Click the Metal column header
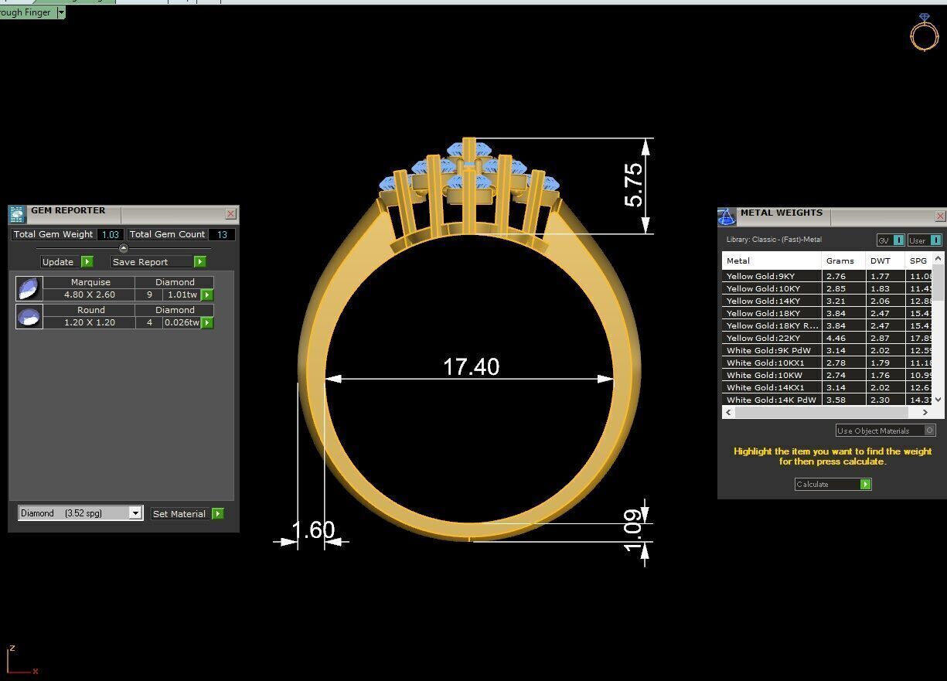 [772, 261]
